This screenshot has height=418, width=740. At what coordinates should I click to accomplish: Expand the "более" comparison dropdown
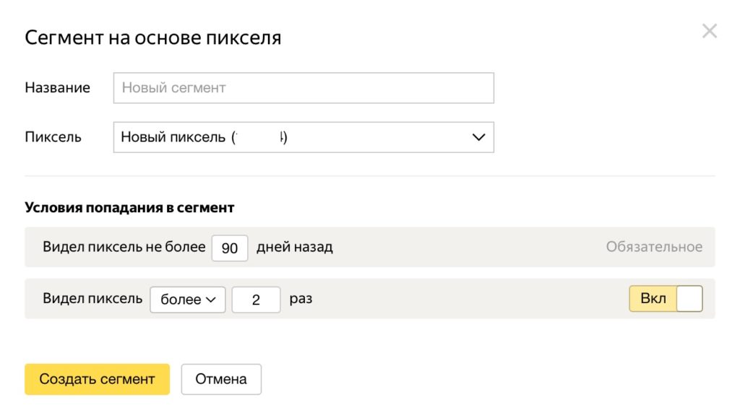click(x=187, y=300)
